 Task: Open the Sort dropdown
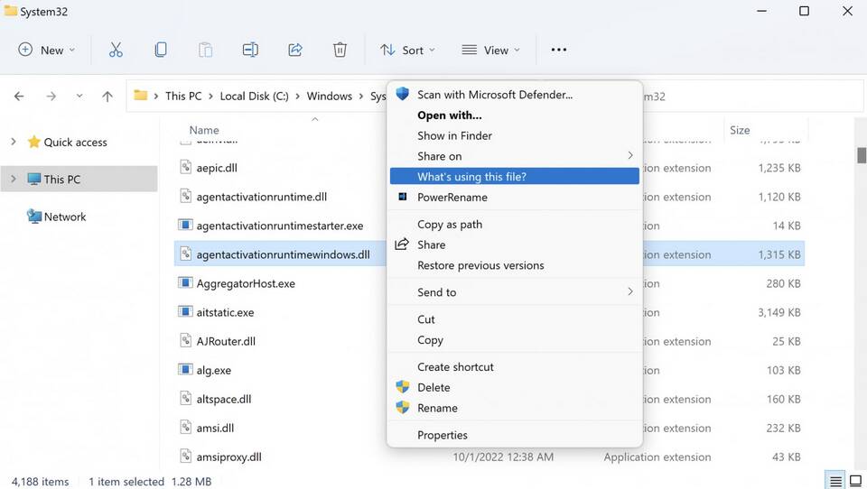[x=407, y=50]
